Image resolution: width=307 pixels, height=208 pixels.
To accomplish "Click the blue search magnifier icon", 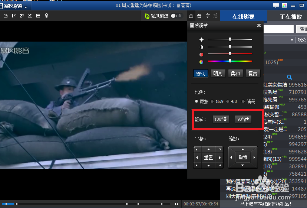I will click(289, 77).
